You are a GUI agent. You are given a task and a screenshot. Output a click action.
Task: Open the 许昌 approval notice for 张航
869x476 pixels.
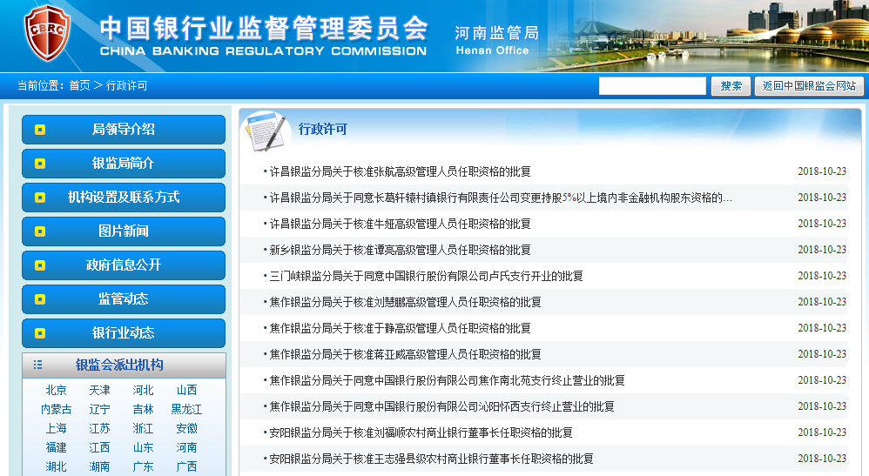pos(400,172)
